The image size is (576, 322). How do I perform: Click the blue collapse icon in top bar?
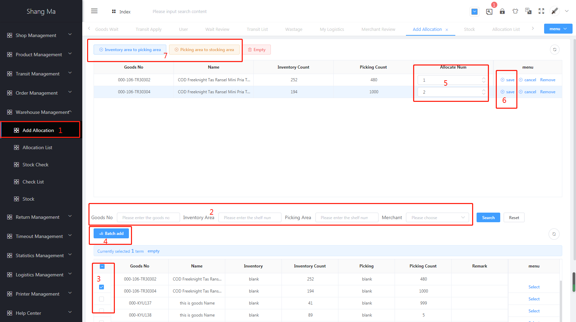pos(475,12)
